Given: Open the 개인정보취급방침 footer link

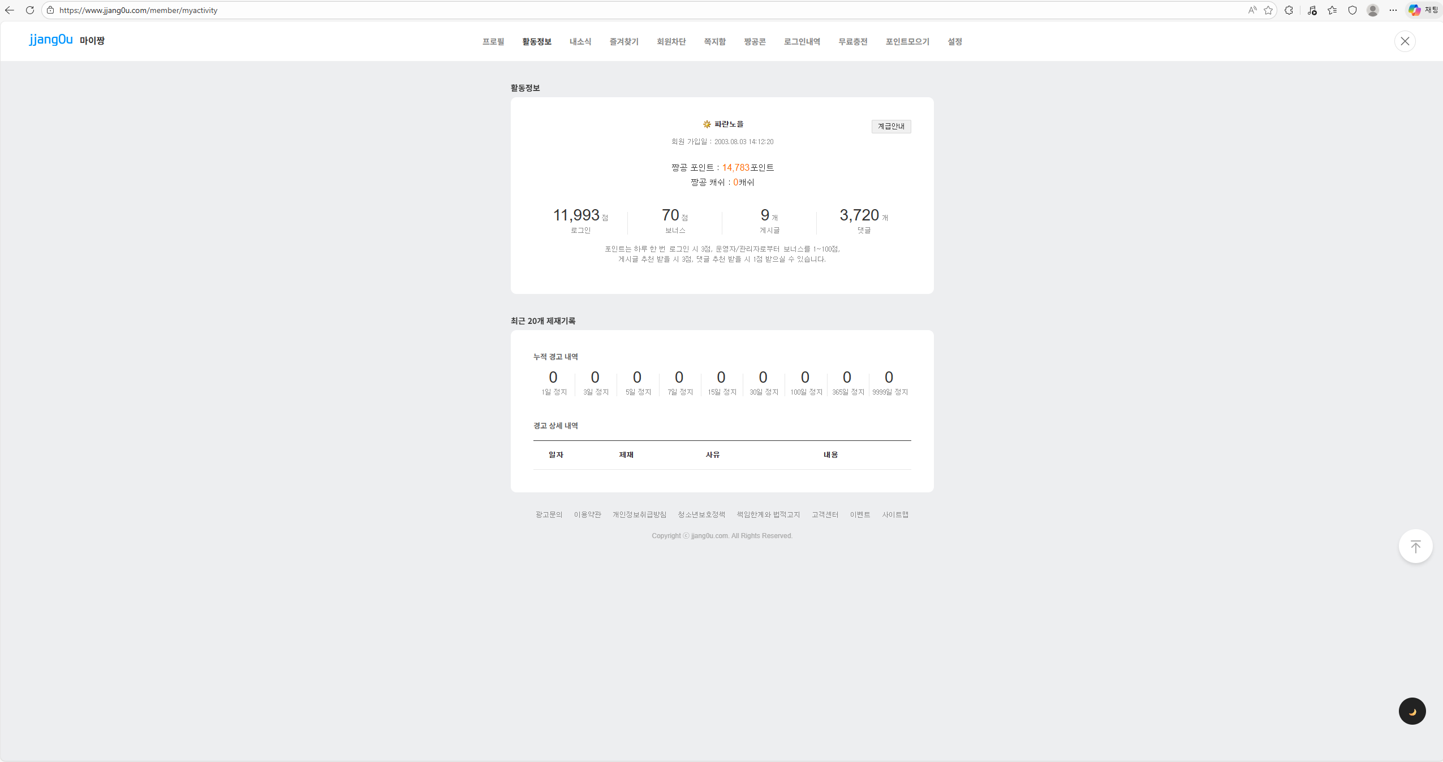Looking at the screenshot, I should coord(639,514).
